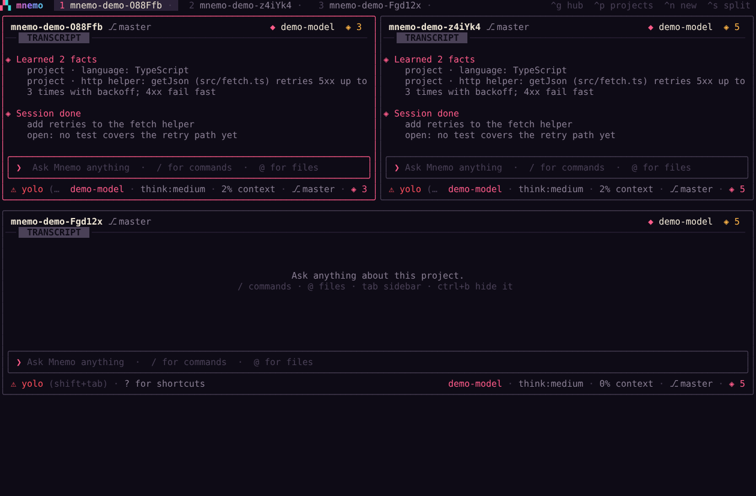Viewport: 756px width, 496px height.
Task: Open the hub via ^g hub
Action: point(567,5)
